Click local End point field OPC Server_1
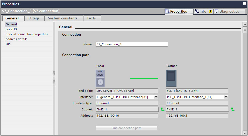248x136 pixels. click(127, 91)
